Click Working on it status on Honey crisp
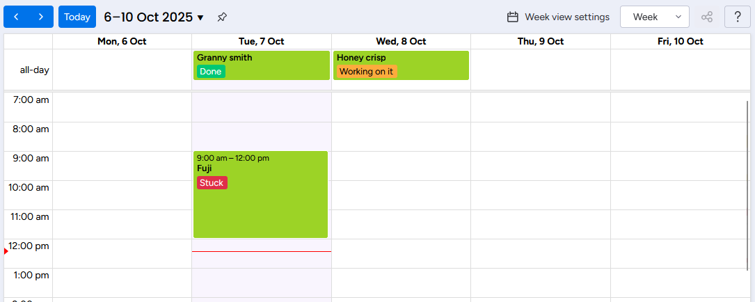The height and width of the screenshot is (302, 755). pos(366,71)
